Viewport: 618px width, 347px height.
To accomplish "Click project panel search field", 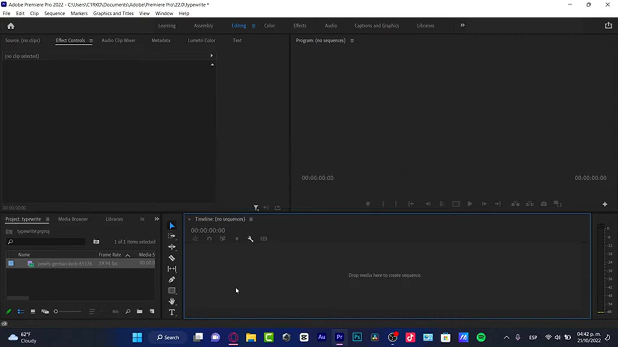I will point(46,242).
